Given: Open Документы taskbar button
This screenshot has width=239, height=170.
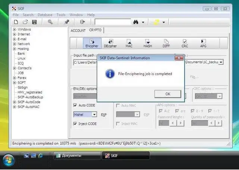Looking at the screenshot, I should pyautogui.click(x=77, y=155).
